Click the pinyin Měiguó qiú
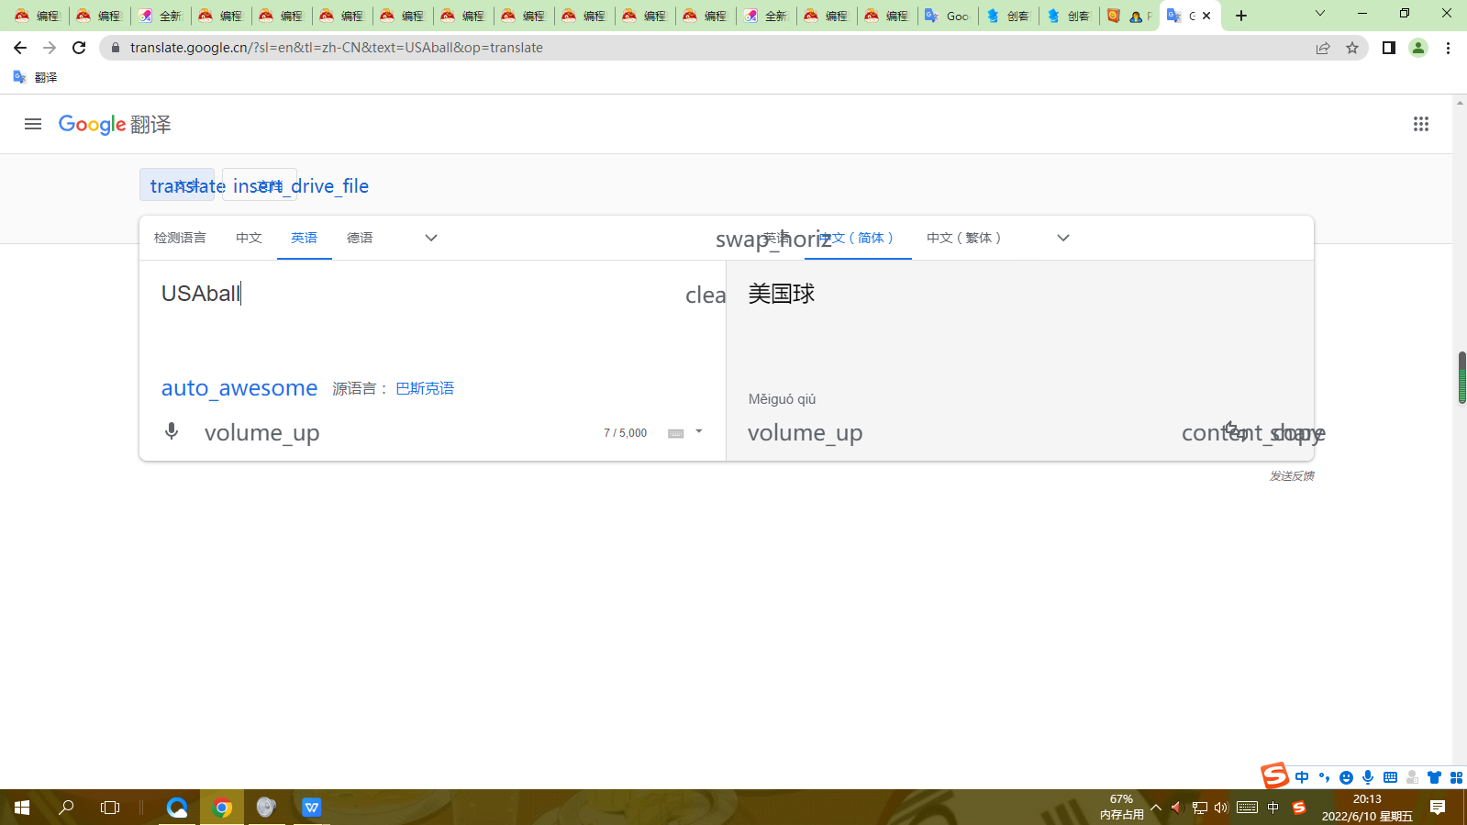The width and height of the screenshot is (1467, 825). (782, 399)
